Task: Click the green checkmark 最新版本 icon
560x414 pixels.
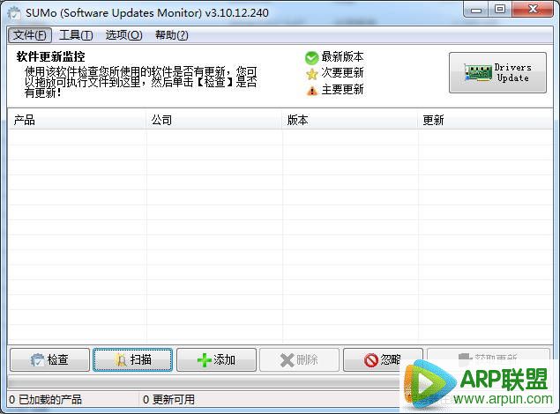Action: (x=311, y=57)
